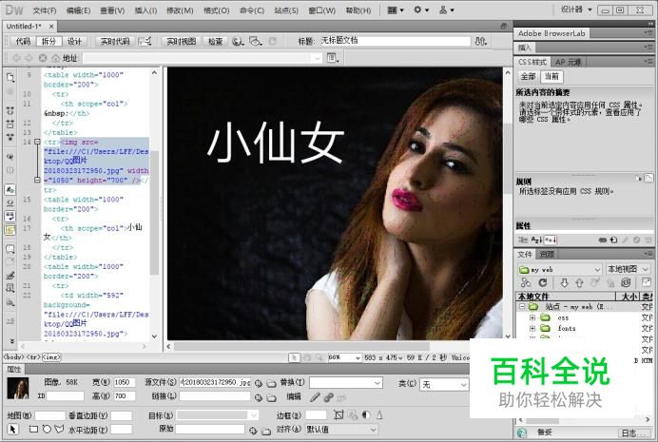The width and height of the screenshot is (658, 442).
Task: Click the open documents icon in code toolbar
Action: point(10,78)
